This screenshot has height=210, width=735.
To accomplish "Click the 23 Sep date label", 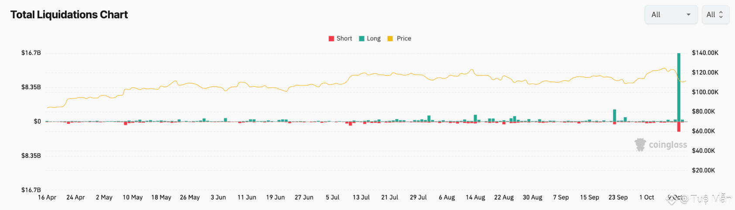I will (618, 197).
